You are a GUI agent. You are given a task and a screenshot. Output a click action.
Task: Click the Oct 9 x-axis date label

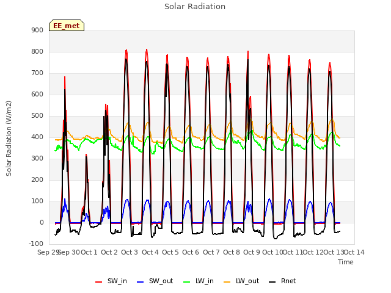[x=252, y=252]
